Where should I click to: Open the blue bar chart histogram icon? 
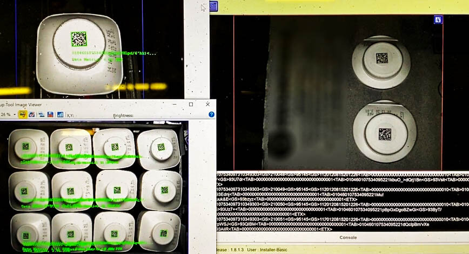tap(60, 115)
